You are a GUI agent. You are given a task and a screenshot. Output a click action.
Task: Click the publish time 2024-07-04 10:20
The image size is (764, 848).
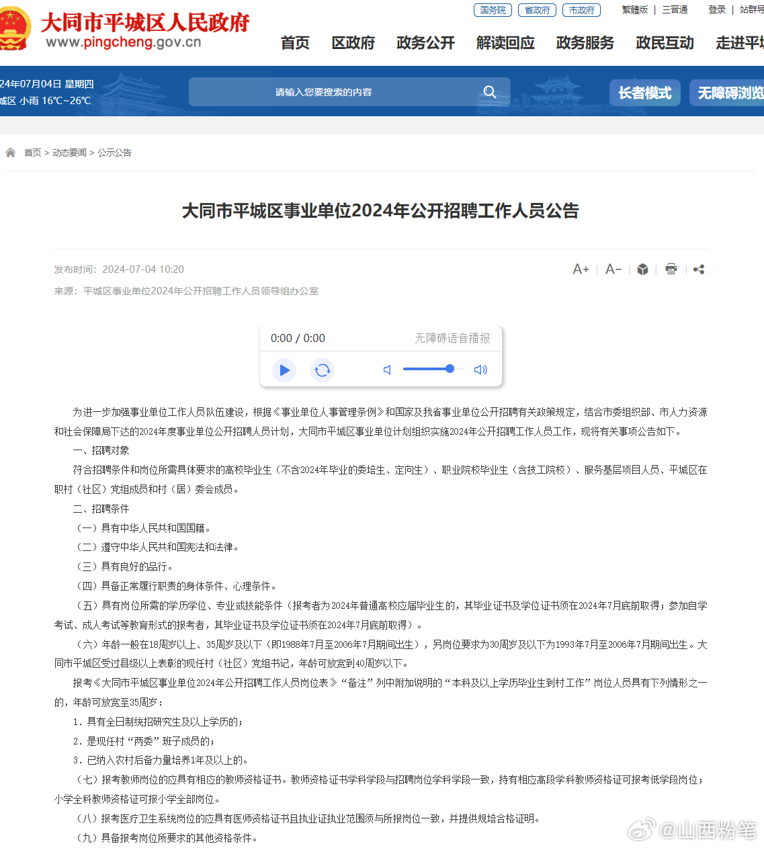pos(143,269)
